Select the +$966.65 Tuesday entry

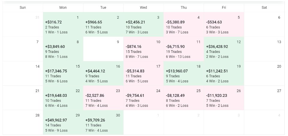103,24
